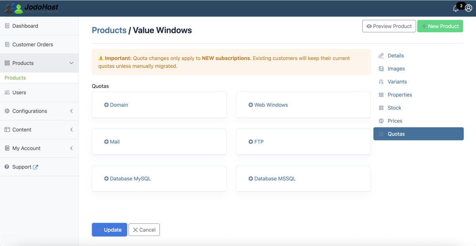
Task: Click the notifications bell icon
Action: [x=456, y=8]
